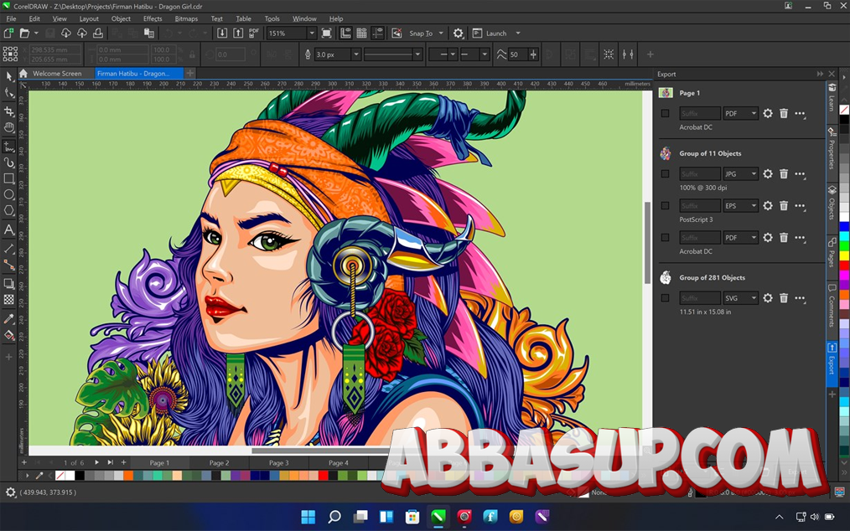The height and width of the screenshot is (531, 850).
Task: Tick the SVG export checkbox
Action: 665,297
